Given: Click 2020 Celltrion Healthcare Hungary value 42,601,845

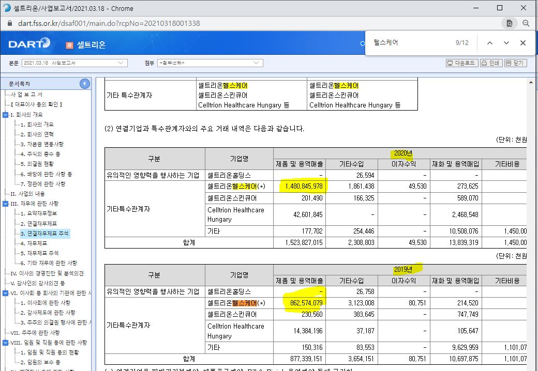Looking at the screenshot, I should pos(308,215).
